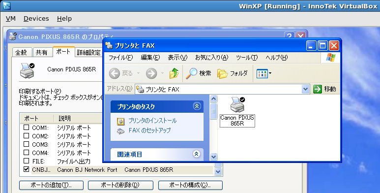Check the FILE: output port checkbox
Screen dimensions: 380x193
coord(26,161)
